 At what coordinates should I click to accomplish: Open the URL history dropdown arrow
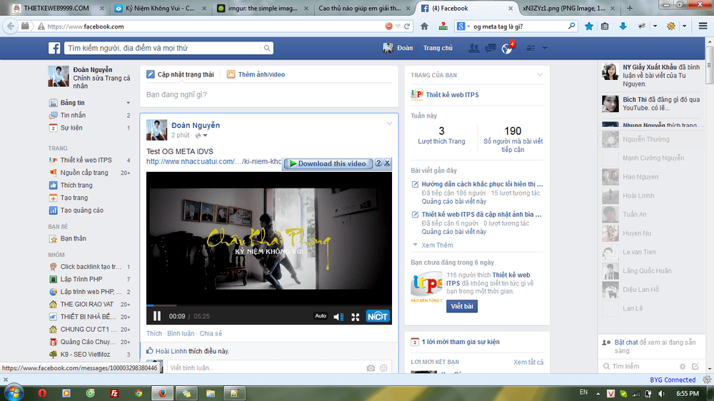pyautogui.click(x=398, y=26)
